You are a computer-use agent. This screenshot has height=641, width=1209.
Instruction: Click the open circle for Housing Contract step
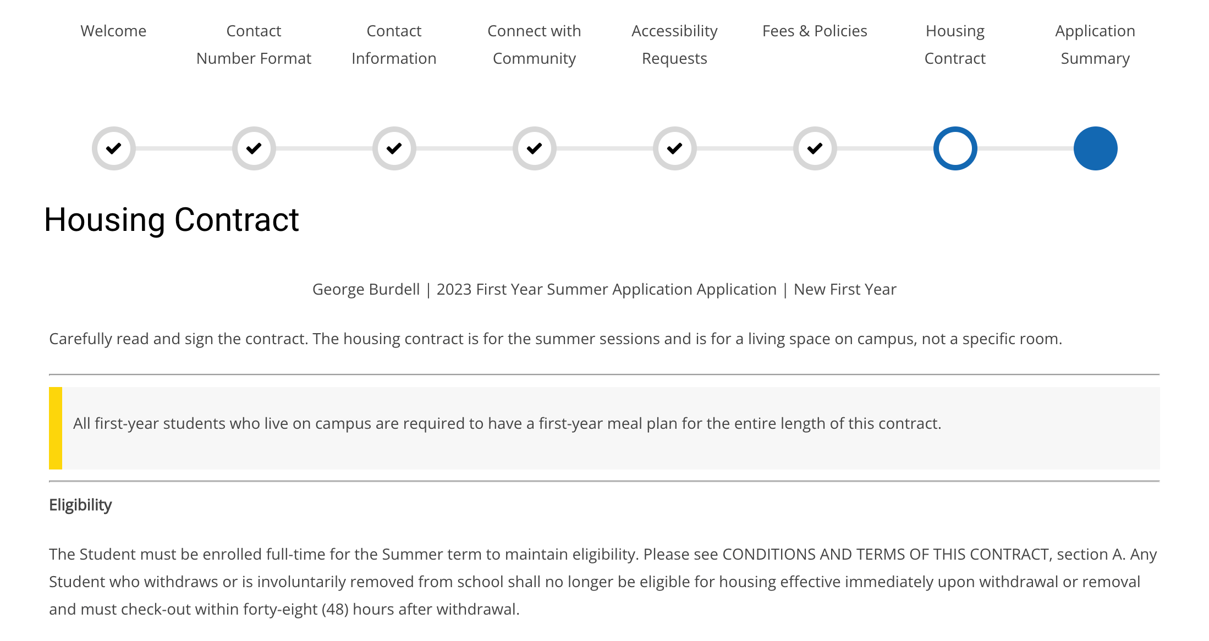click(x=955, y=148)
